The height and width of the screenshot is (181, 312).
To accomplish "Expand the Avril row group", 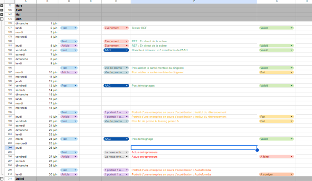I will 2,10.
